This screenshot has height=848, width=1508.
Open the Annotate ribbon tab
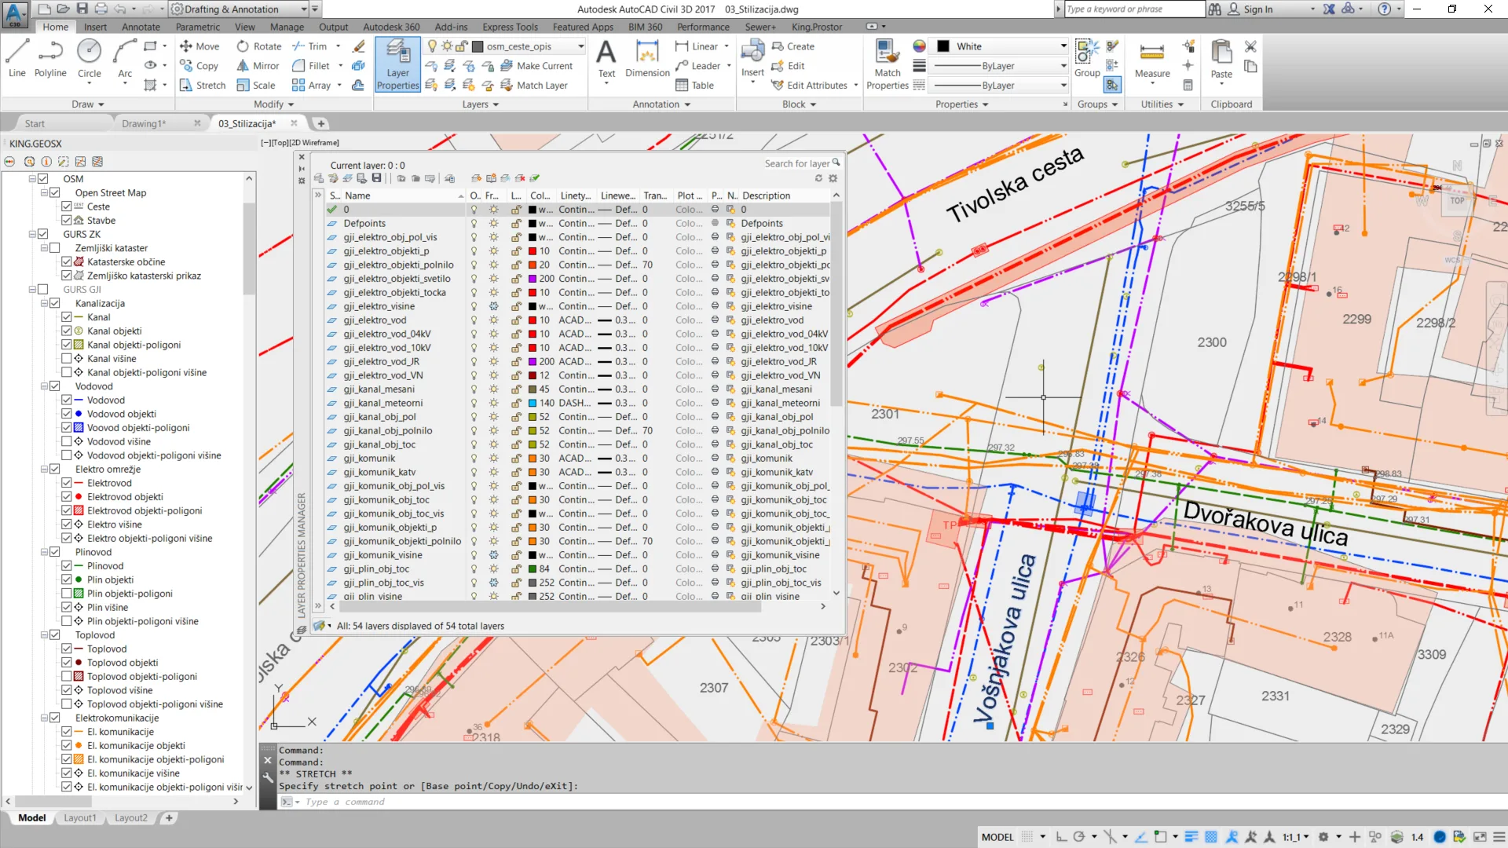tap(141, 27)
